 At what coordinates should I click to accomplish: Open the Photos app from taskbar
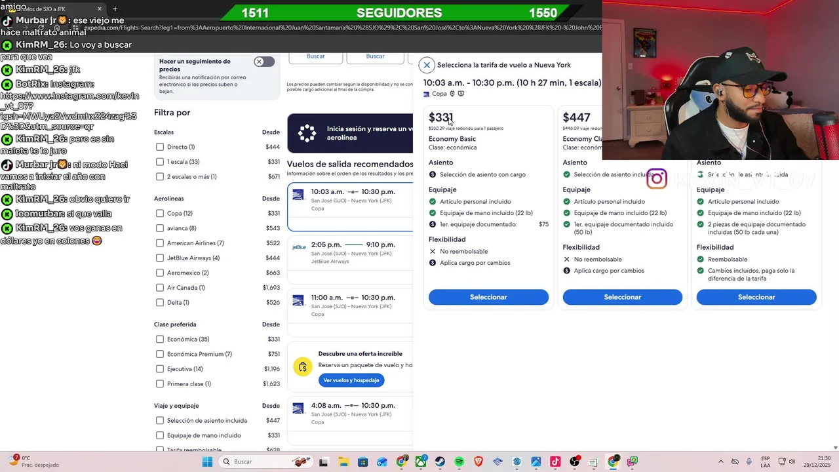point(536,462)
